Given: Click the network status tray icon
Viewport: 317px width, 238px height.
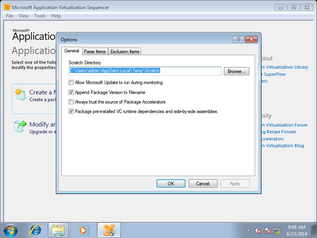Looking at the screenshot, I should [277, 230].
